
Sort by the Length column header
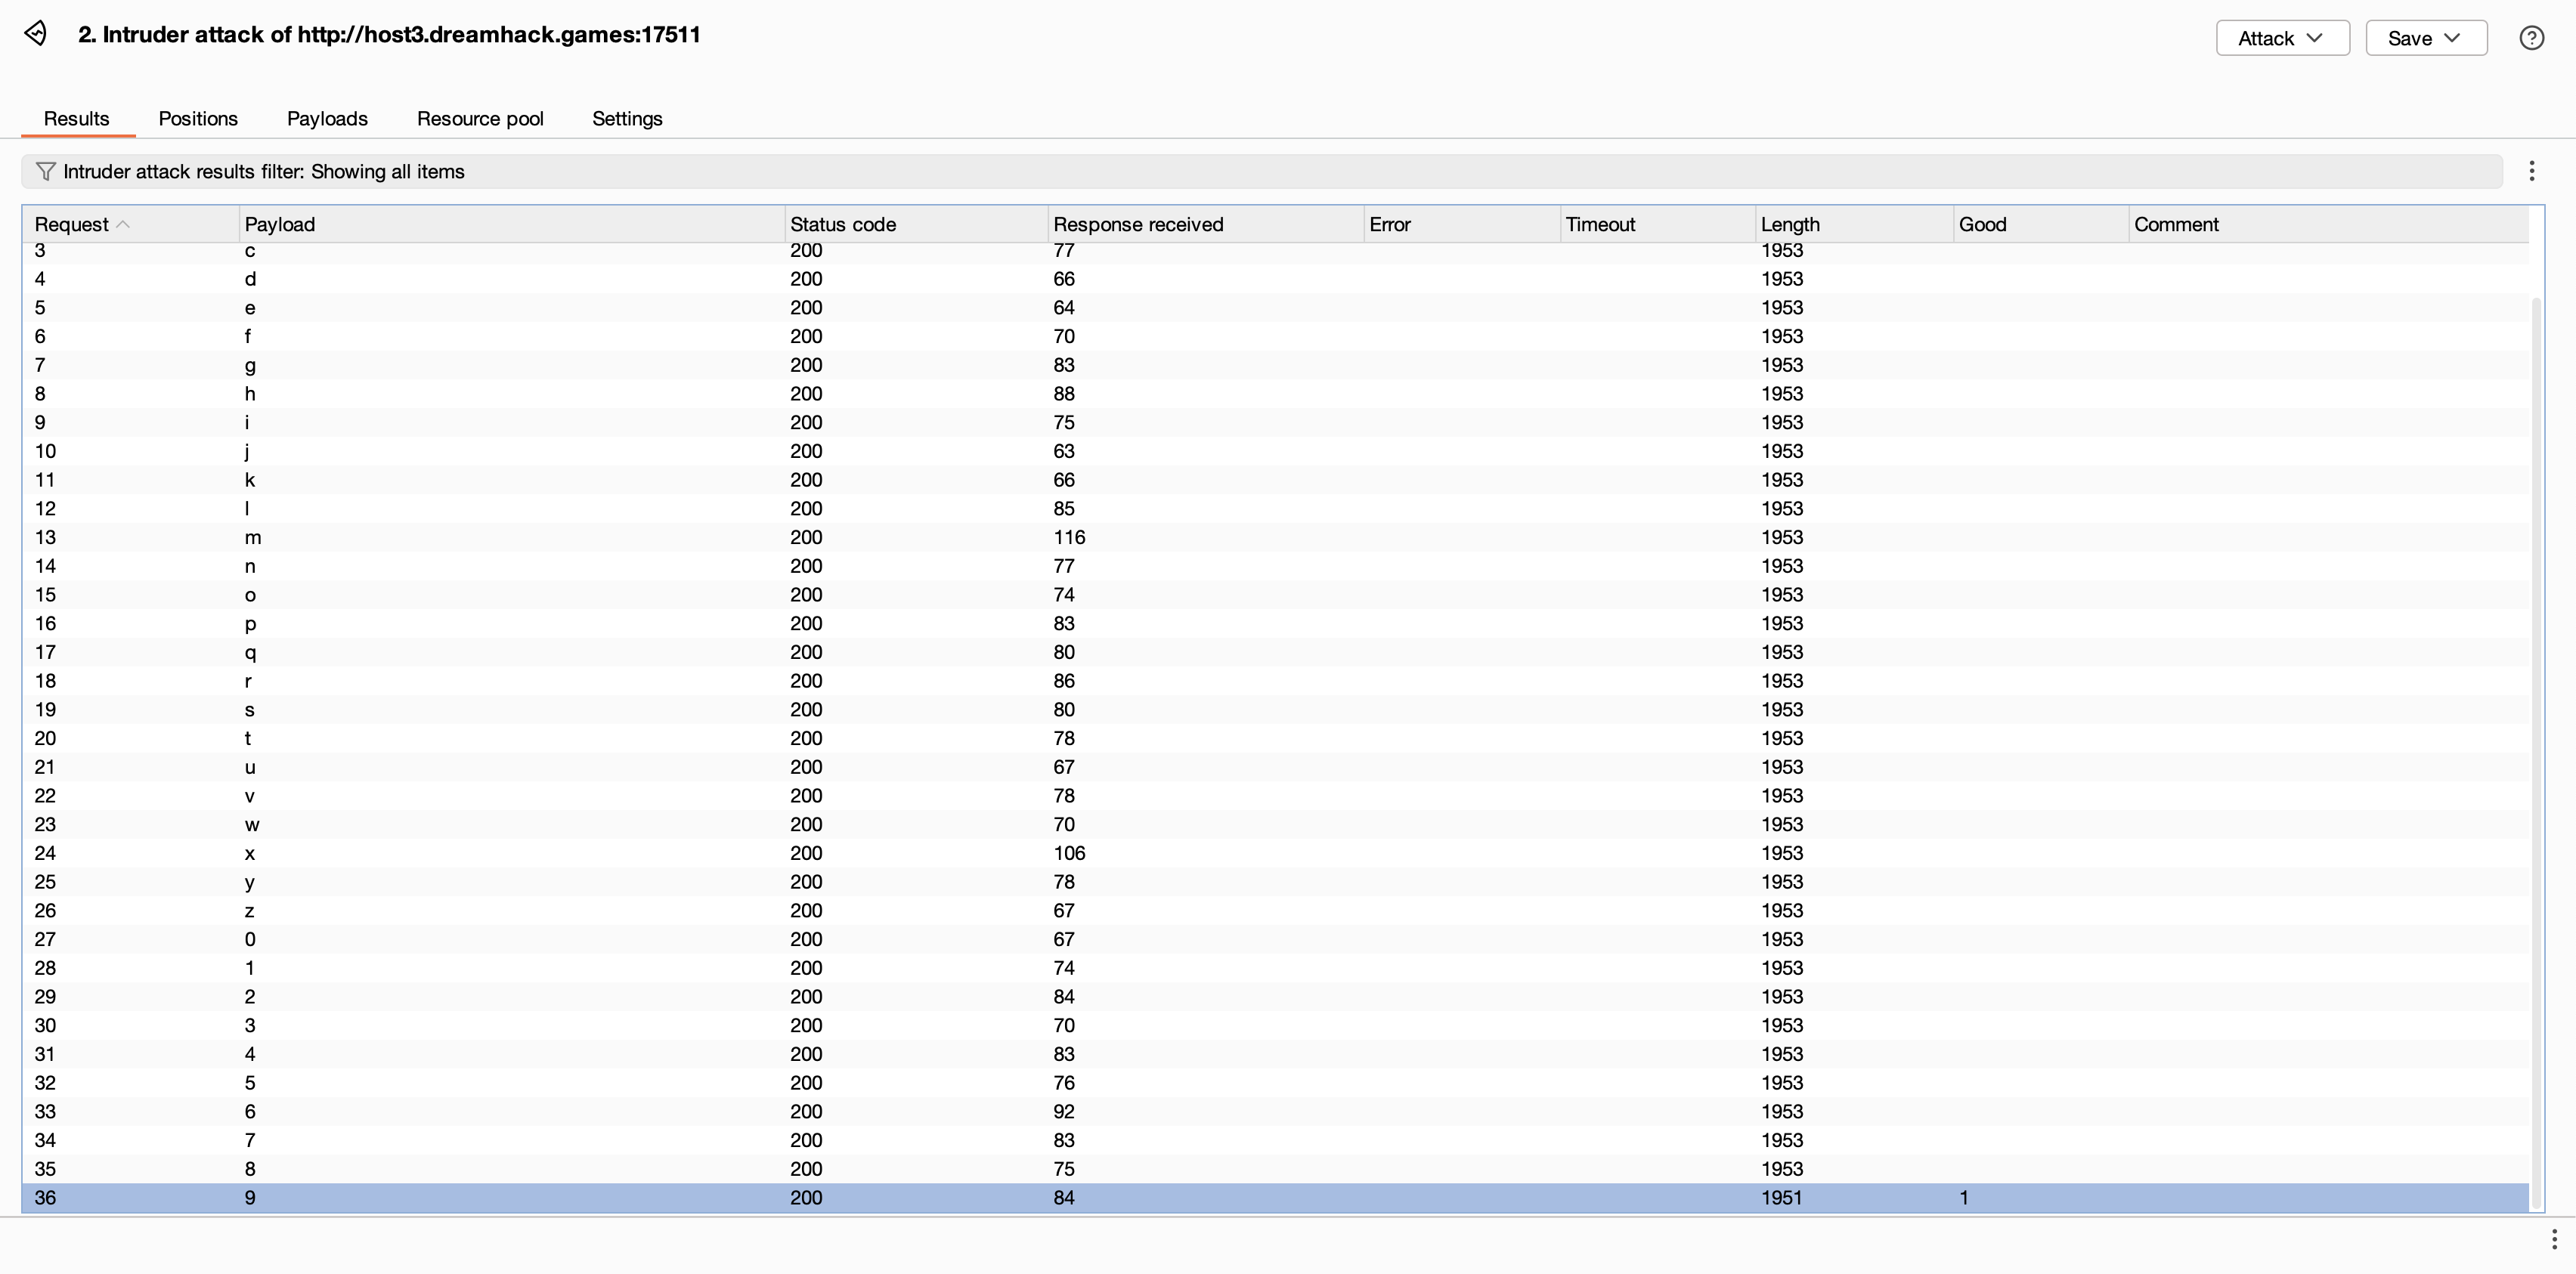[1854, 224]
